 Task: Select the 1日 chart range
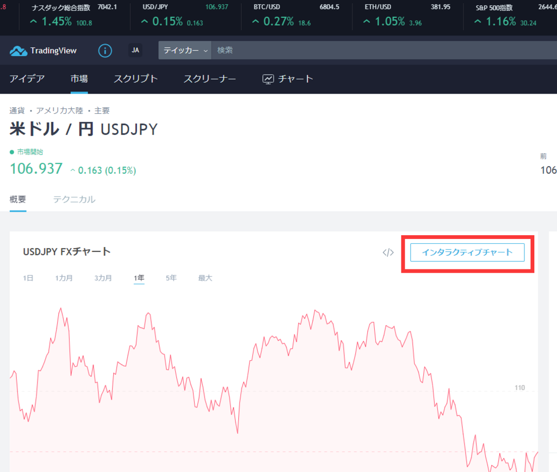point(28,278)
